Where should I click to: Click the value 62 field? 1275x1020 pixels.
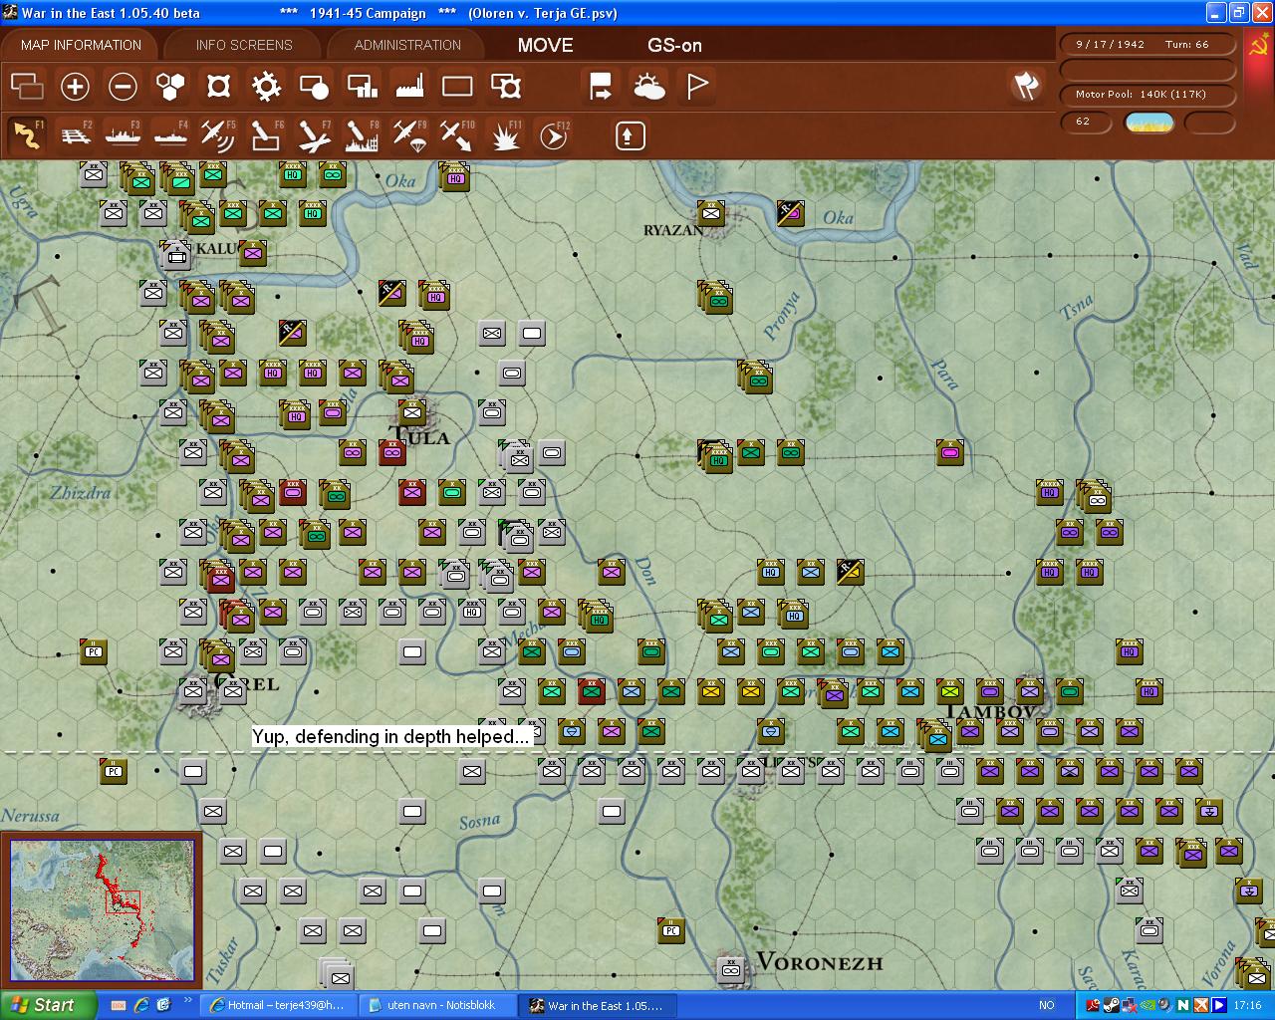point(1087,123)
